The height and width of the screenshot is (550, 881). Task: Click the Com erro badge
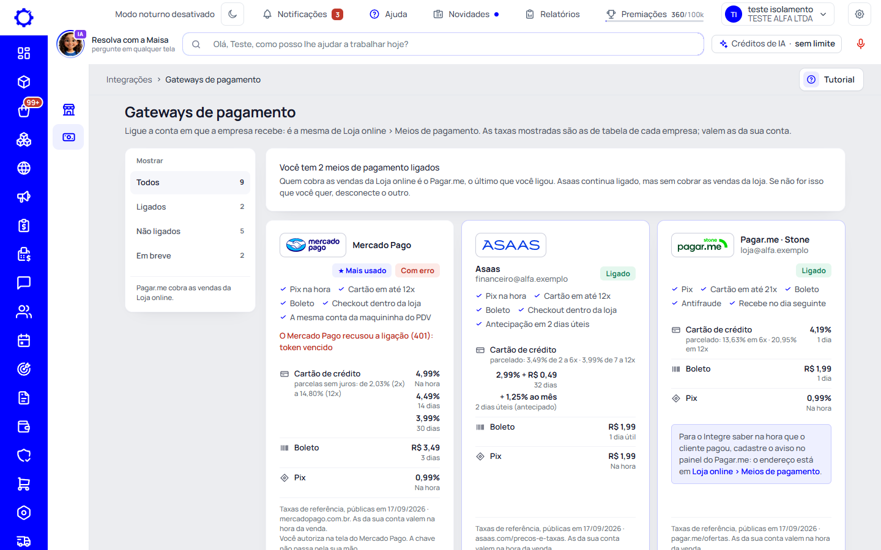[417, 271]
